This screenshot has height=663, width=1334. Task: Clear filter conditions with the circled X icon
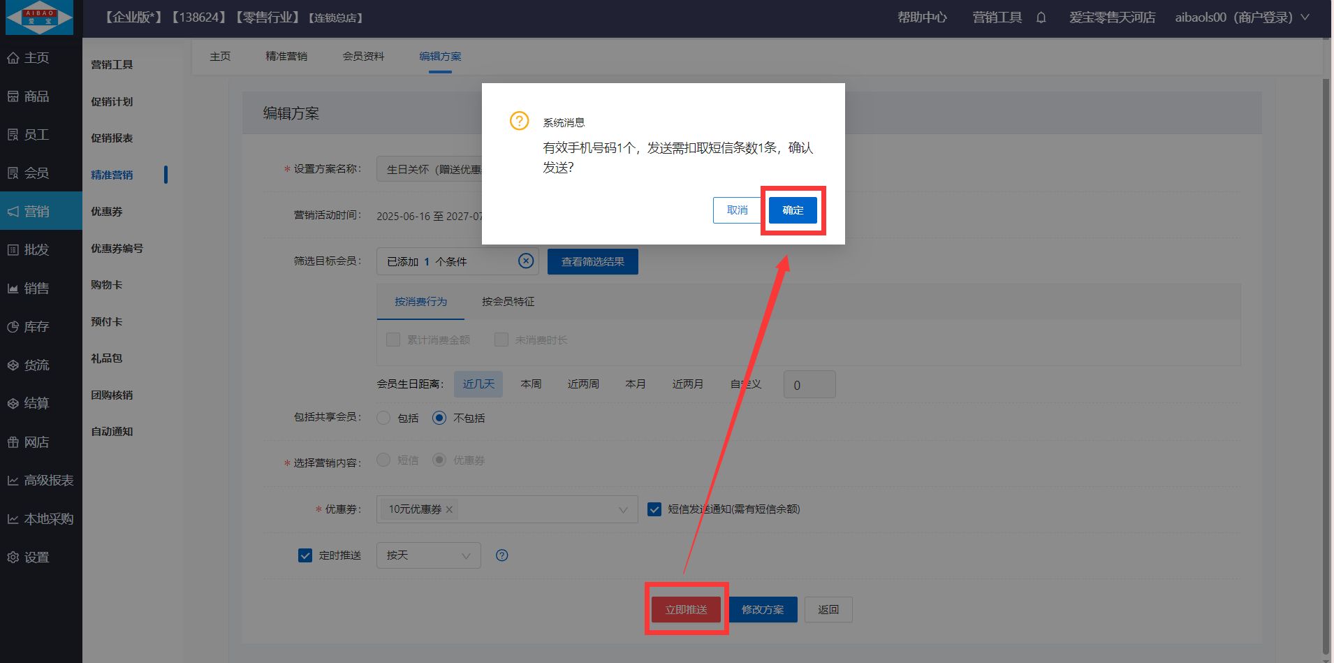coord(526,261)
